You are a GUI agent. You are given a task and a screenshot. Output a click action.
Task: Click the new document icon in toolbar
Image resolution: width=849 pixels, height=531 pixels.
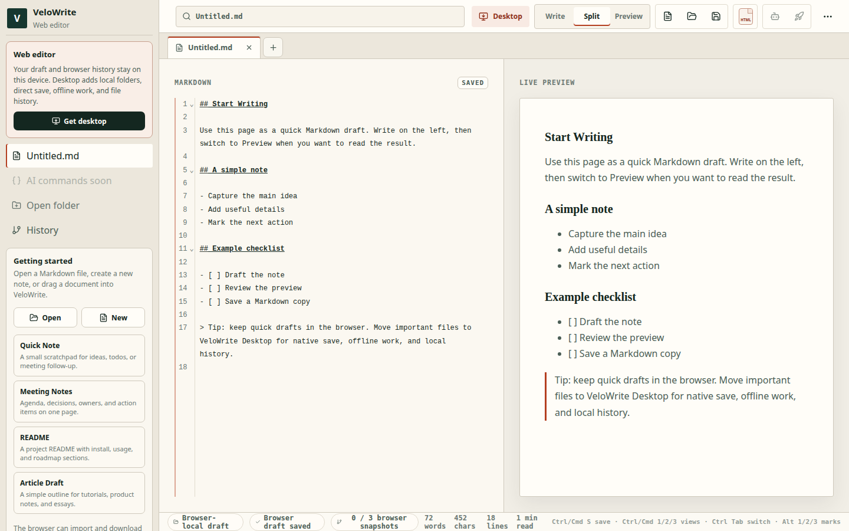click(667, 17)
